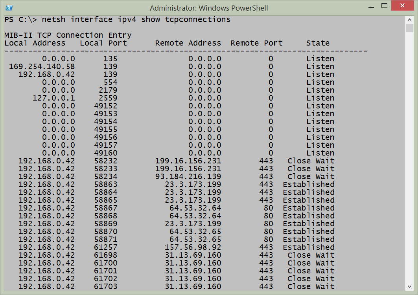
Task: Click local port 49160
Action: (105, 153)
